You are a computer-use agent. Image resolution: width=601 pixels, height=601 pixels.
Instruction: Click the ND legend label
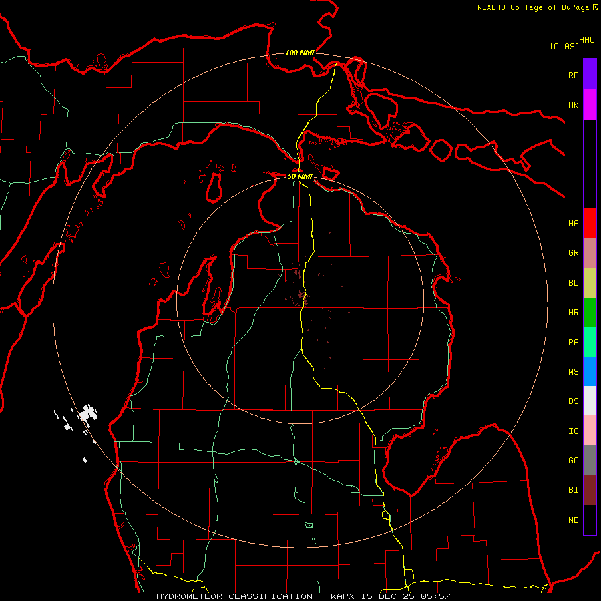573,520
